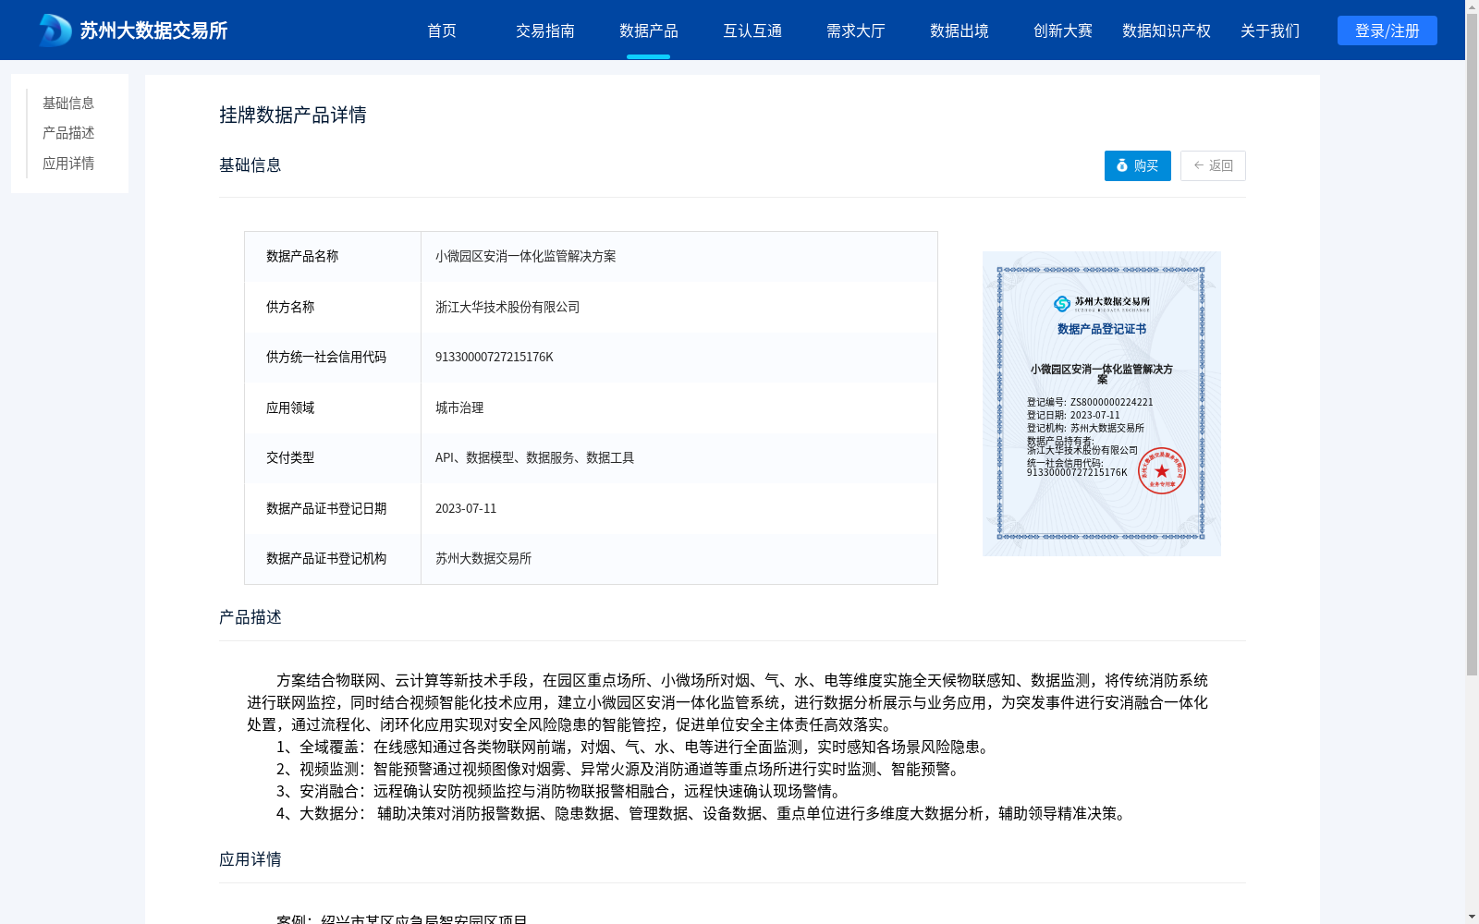This screenshot has width=1479, height=924.
Task: Click the 苏州大数据交易所 logo icon
Action: (55, 30)
